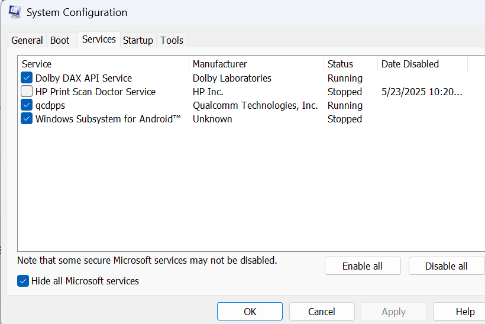
Task: Click the Cancel button
Action: [322, 312]
